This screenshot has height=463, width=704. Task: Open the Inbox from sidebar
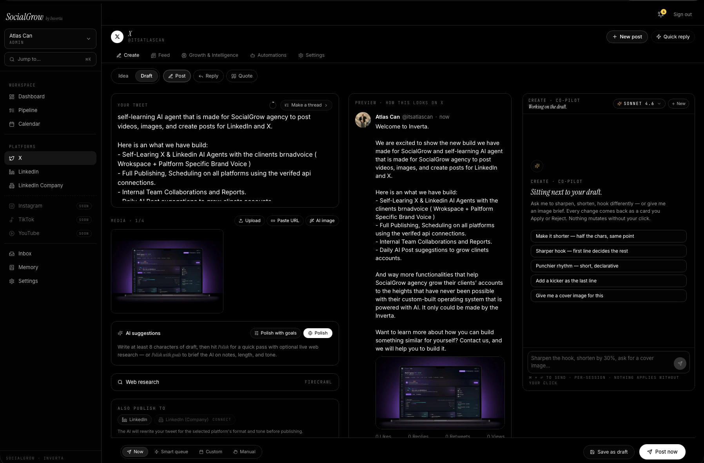(x=50, y=253)
